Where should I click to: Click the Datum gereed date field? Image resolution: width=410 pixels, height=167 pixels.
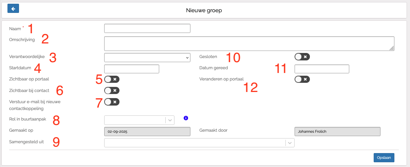321,69
